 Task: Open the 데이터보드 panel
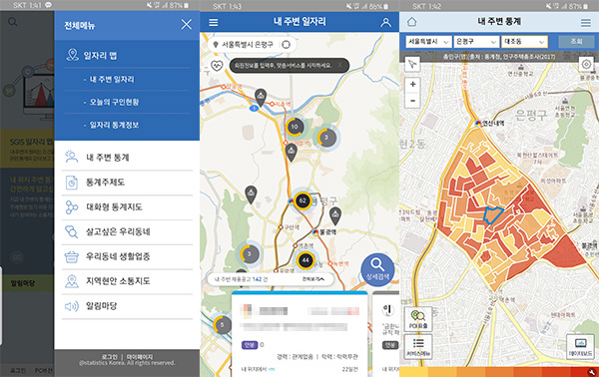580,347
